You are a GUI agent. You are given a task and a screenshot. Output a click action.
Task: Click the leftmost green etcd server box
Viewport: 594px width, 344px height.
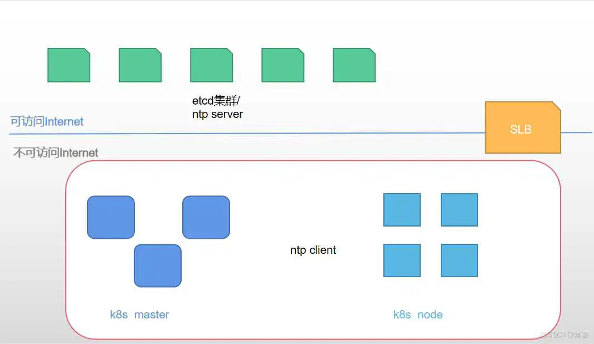click(69, 65)
